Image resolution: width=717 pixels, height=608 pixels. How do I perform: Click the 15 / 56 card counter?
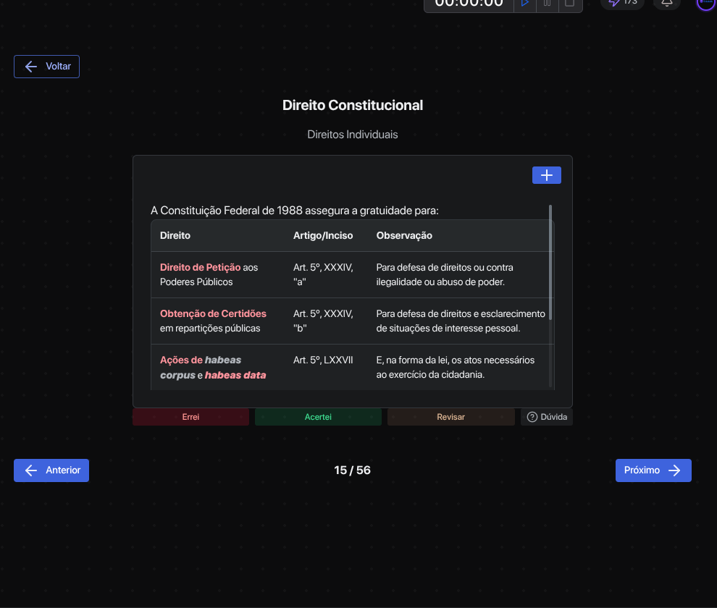click(353, 470)
